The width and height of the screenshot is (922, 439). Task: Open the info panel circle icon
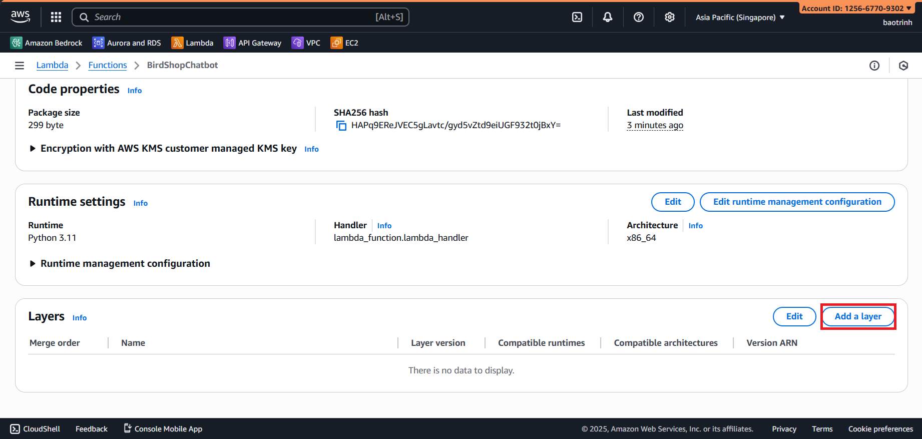(x=874, y=66)
